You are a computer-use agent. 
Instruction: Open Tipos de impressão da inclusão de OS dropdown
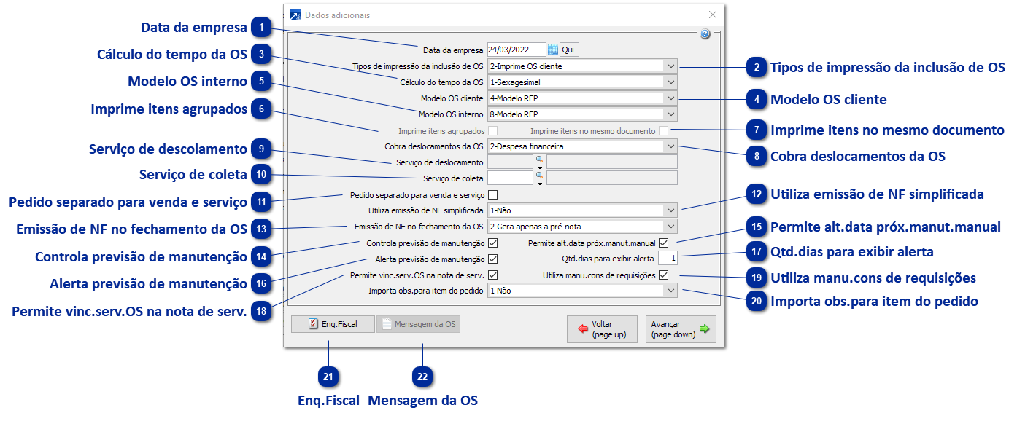pyautogui.click(x=670, y=66)
